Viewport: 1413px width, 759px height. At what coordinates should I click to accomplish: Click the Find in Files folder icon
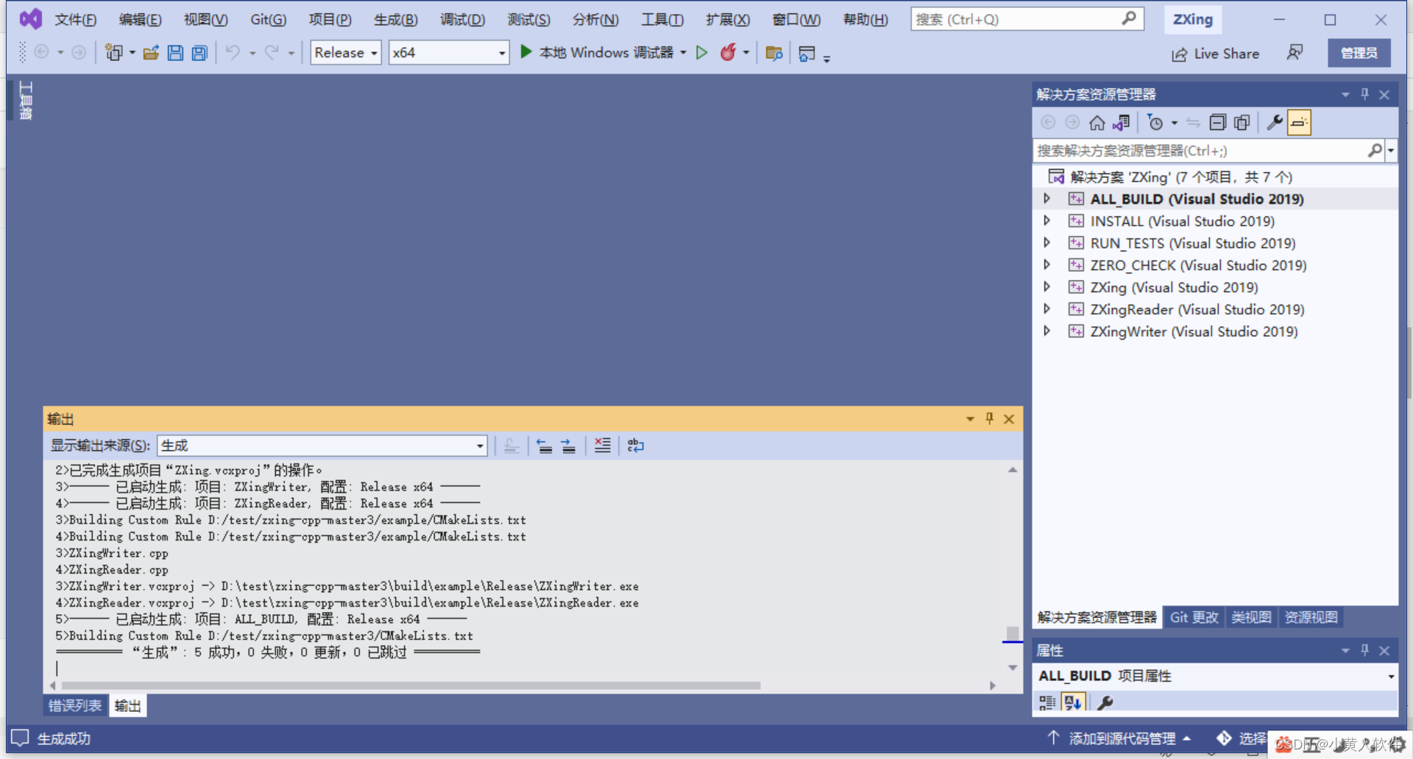773,52
